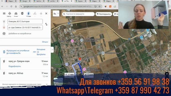Image resolution: width=171 pixels, height=96 pixels.
Task: Click the plus icon to add destination
Action: (x=4, y=34)
